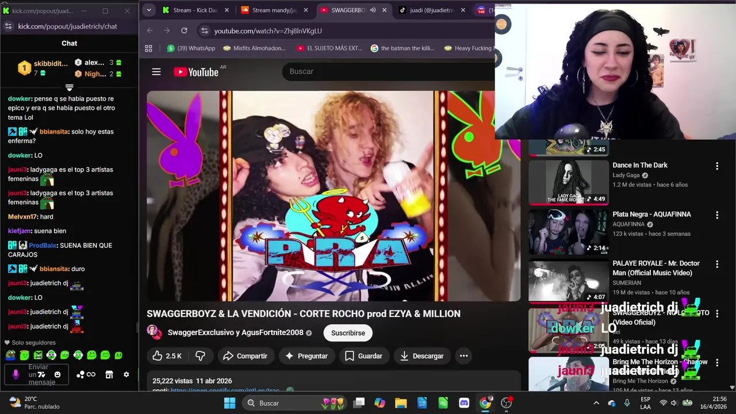736x414 pixels.
Task: Open weather widget 20°C Parc. nublado
Action: [34, 402]
